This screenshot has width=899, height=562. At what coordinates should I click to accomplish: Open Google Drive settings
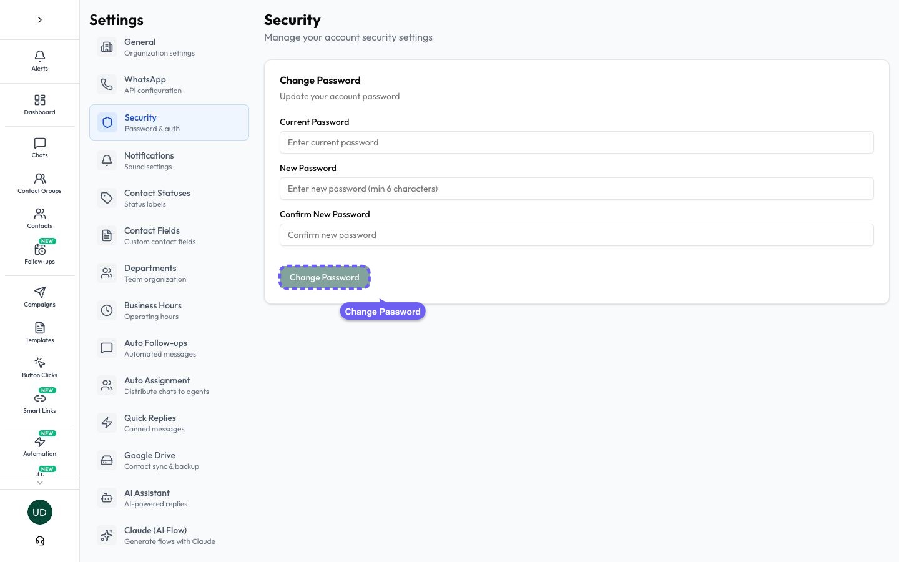click(x=169, y=461)
